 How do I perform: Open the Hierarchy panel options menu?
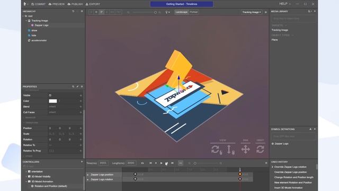82,11
